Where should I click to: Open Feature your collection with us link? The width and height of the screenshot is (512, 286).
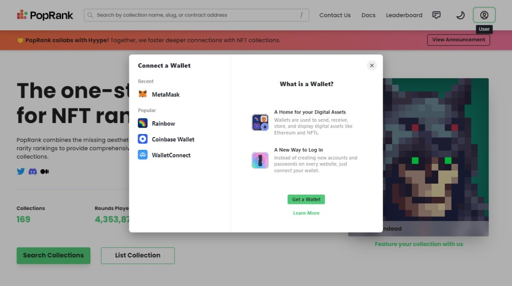click(x=419, y=244)
